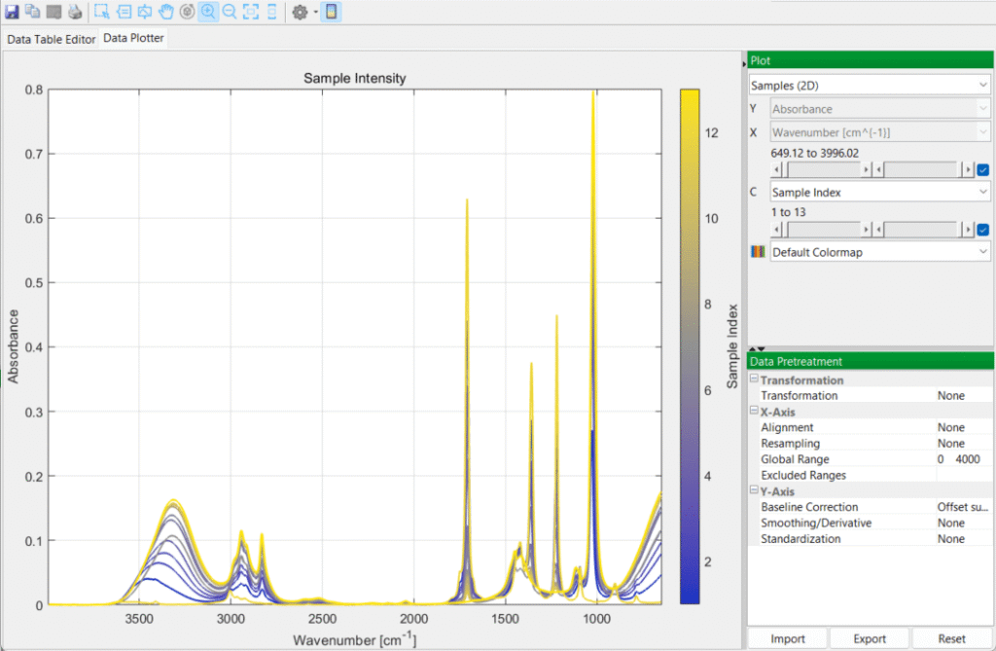This screenshot has height=651, width=996.
Task: Select the Pan hand tool
Action: [165, 12]
